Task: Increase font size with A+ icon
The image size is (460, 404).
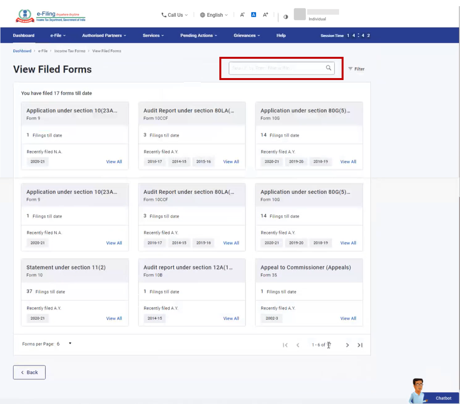Action: tap(265, 14)
